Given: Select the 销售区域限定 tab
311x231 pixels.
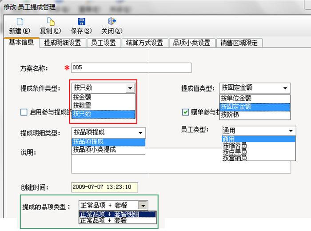Looking at the screenshot, I should click(239, 43).
